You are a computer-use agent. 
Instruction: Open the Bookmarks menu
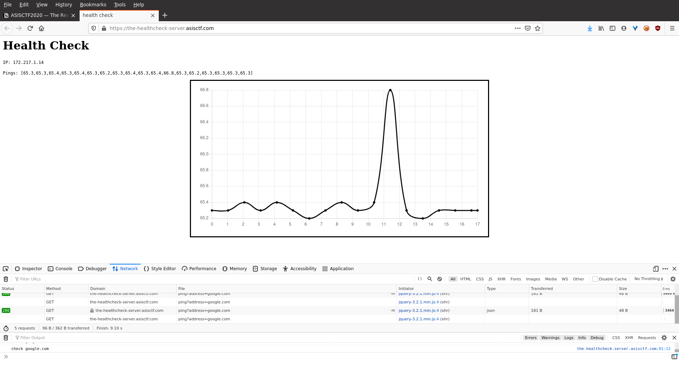[x=93, y=5]
